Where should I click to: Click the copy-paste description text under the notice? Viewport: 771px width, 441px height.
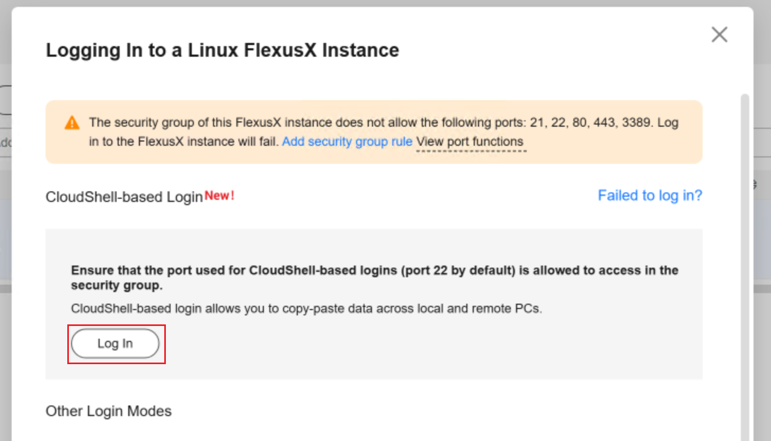[307, 308]
